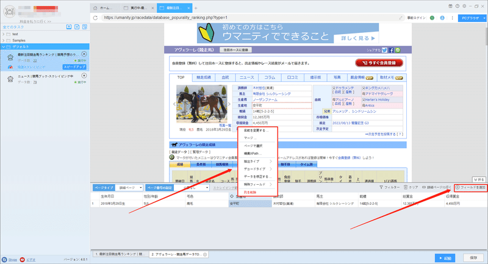Click the 保存 save button

tap(473, 258)
